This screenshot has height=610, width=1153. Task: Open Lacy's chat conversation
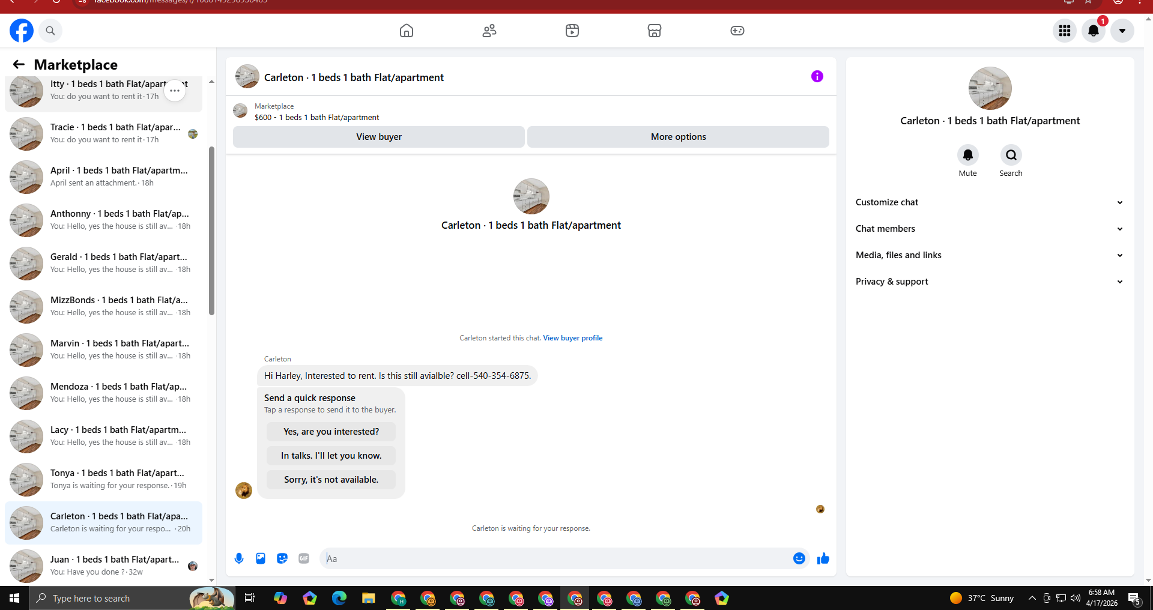(x=104, y=436)
